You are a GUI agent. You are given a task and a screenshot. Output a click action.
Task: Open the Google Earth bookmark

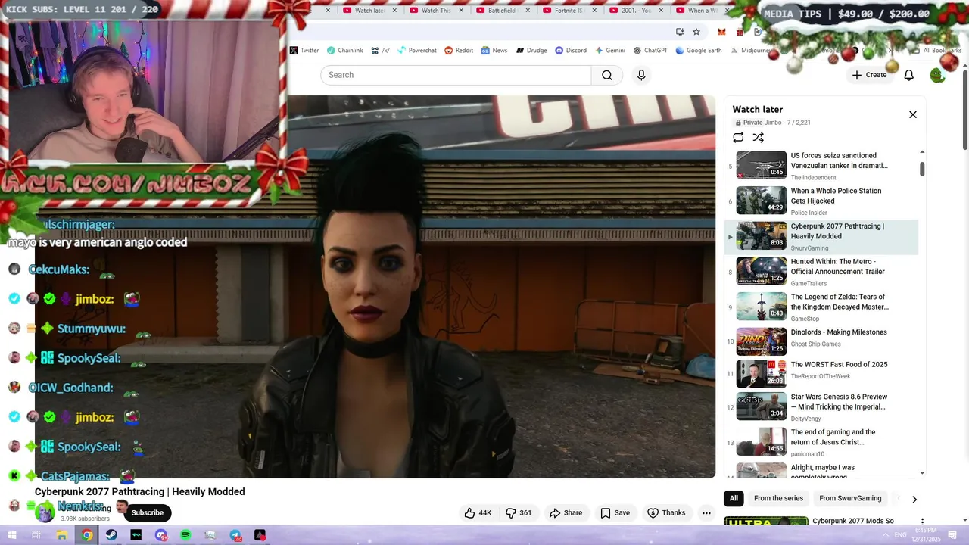(698, 51)
